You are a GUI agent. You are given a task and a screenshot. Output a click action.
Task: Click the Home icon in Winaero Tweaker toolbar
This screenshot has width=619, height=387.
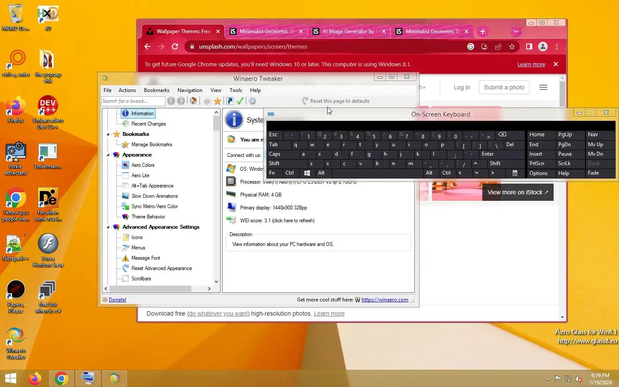[193, 101]
